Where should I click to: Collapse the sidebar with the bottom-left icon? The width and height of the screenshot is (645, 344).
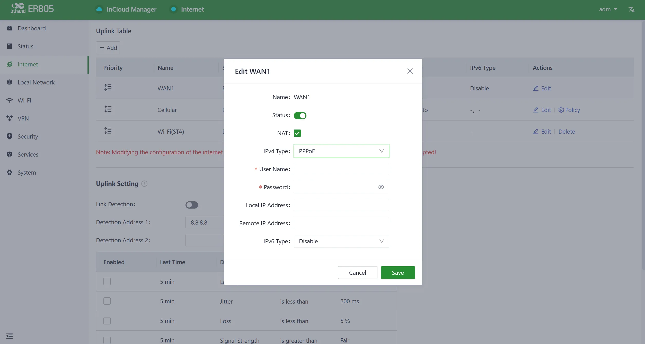[10, 336]
